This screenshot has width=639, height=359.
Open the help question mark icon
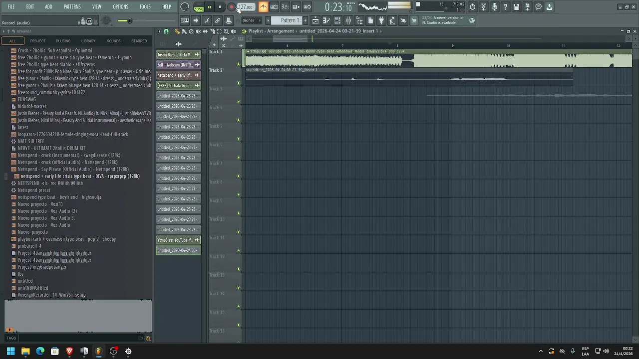coord(505,7)
